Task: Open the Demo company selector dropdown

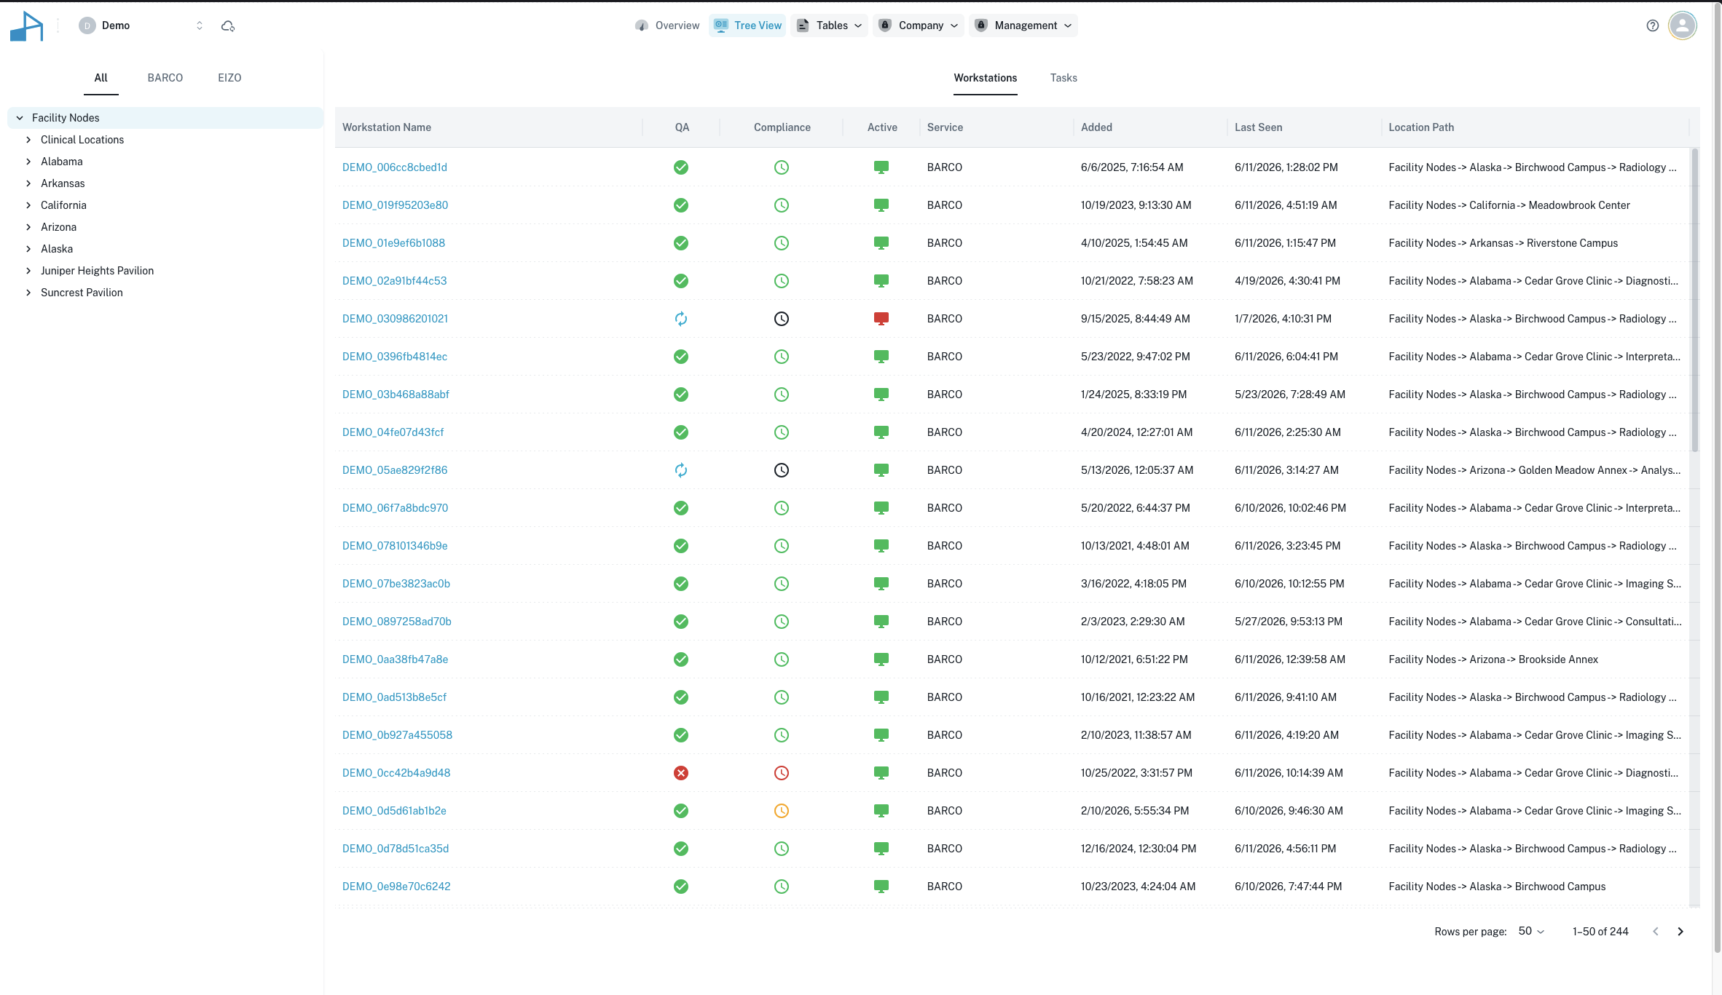Action: click(142, 25)
